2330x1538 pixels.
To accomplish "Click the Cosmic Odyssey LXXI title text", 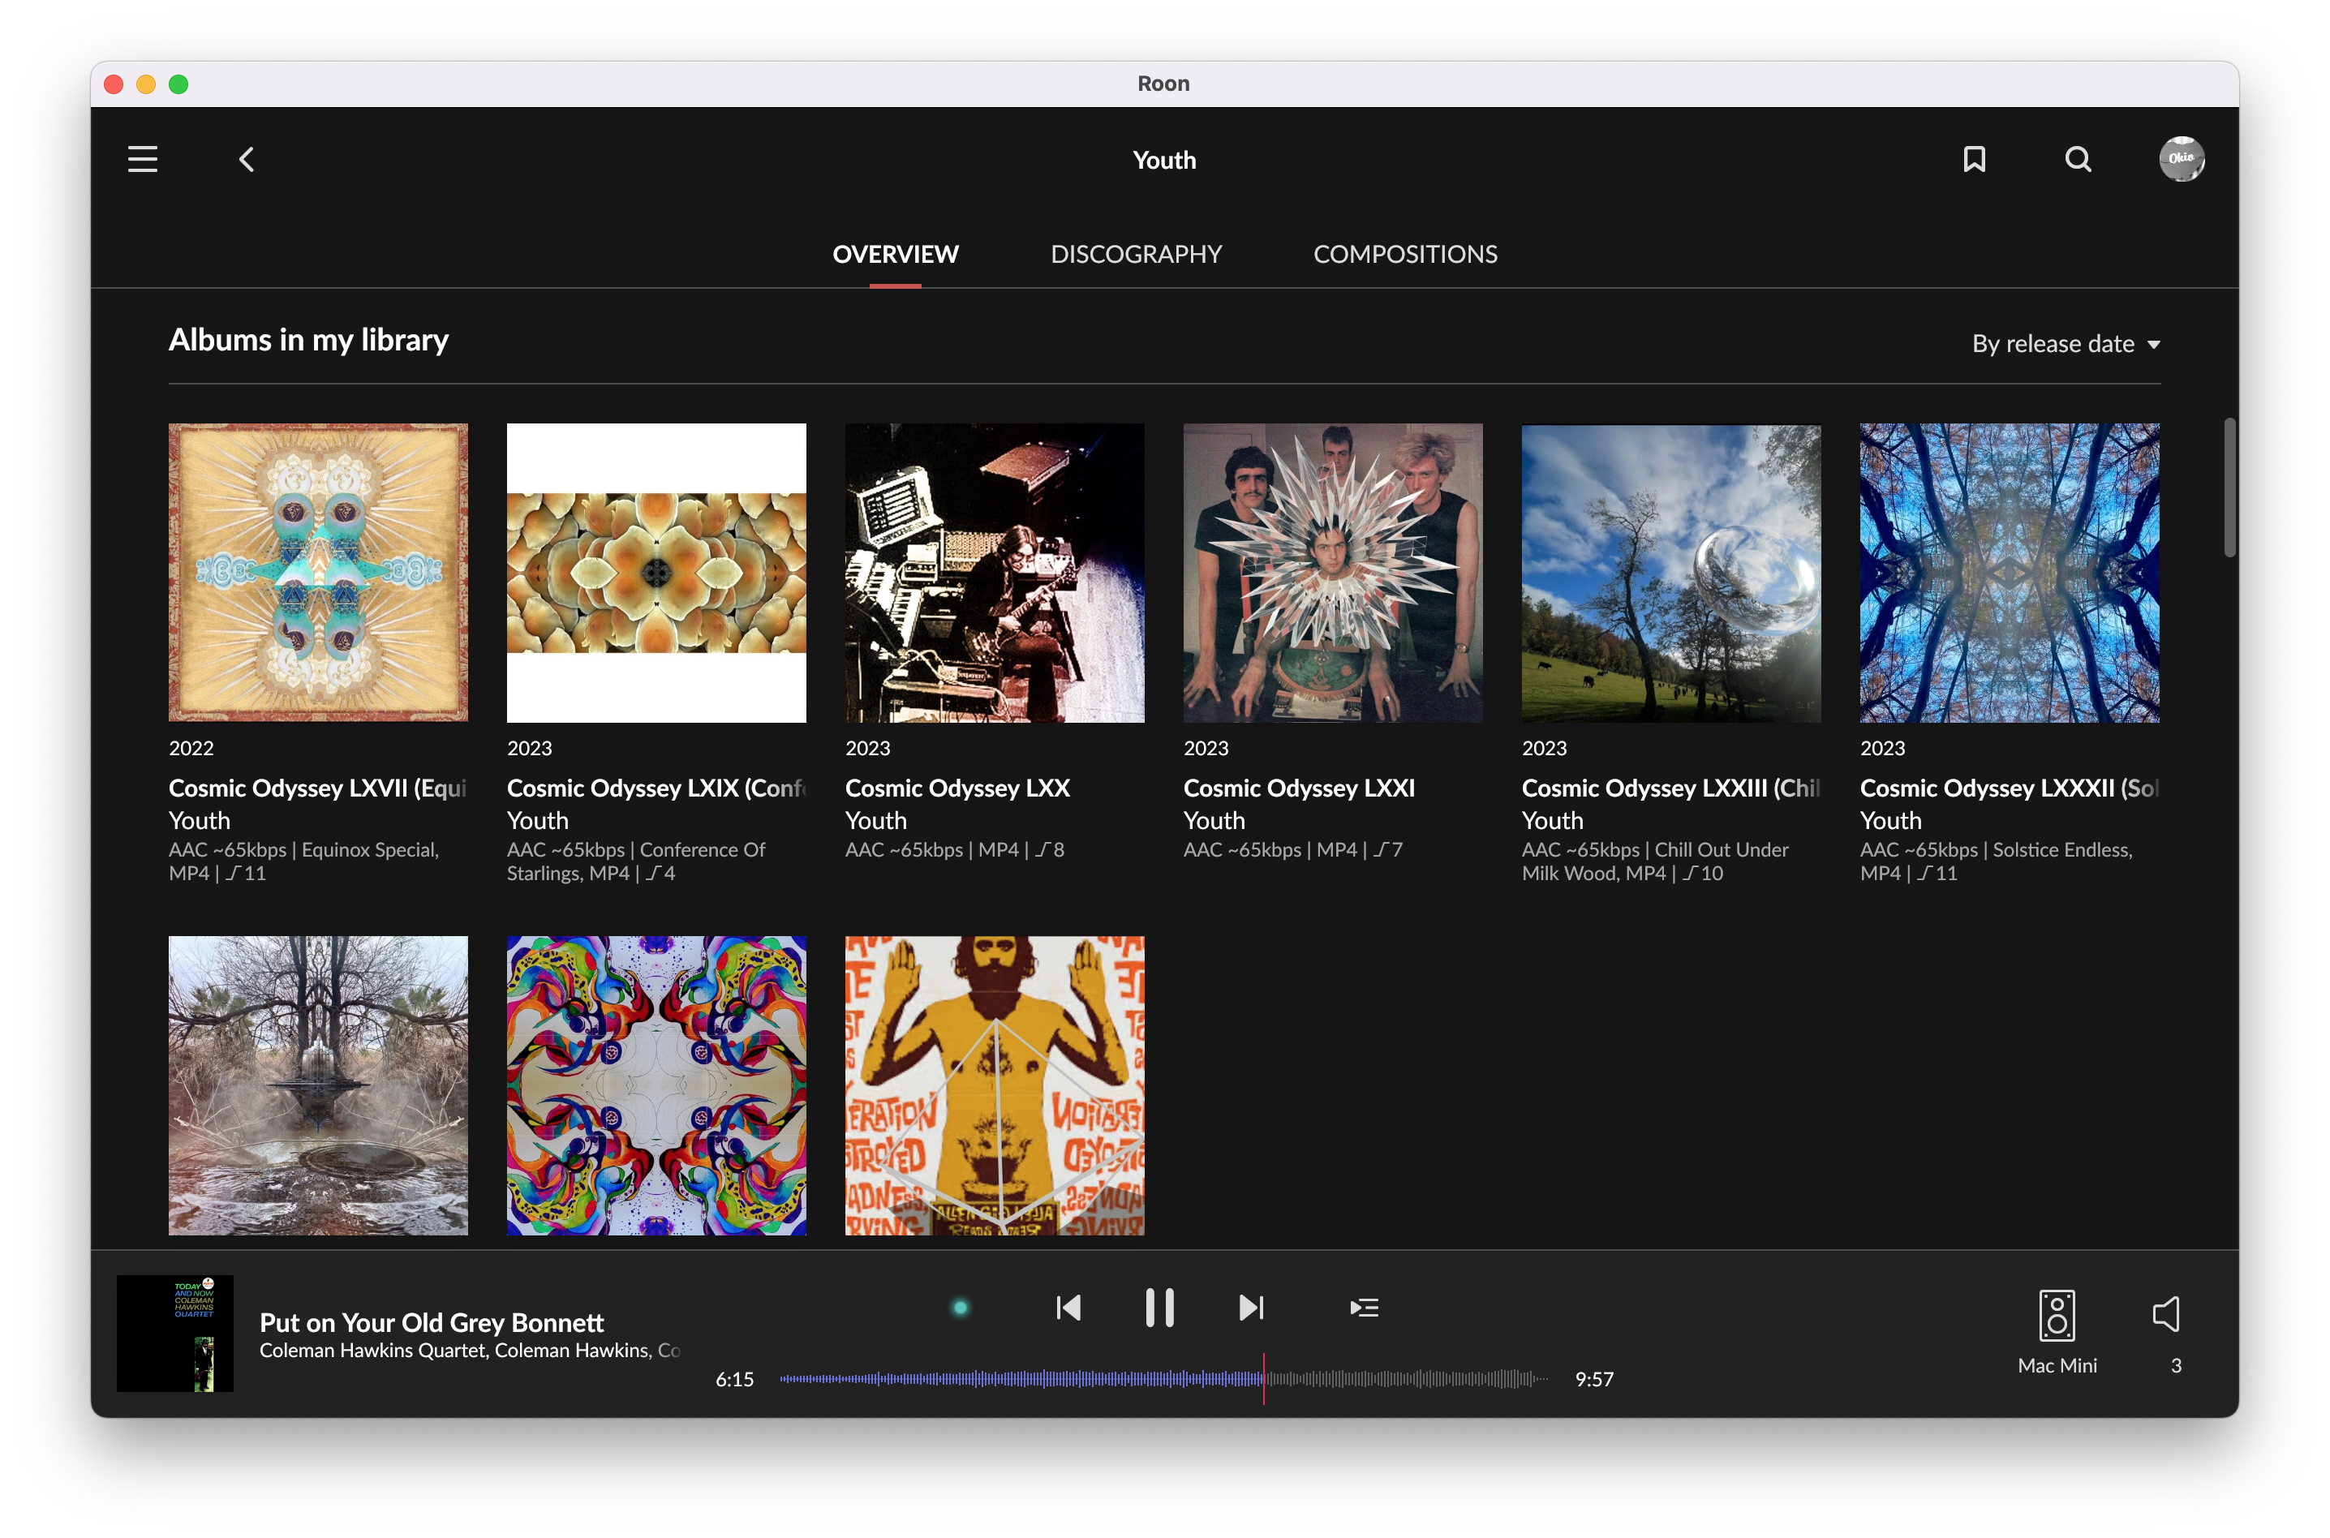I will tap(1299, 788).
